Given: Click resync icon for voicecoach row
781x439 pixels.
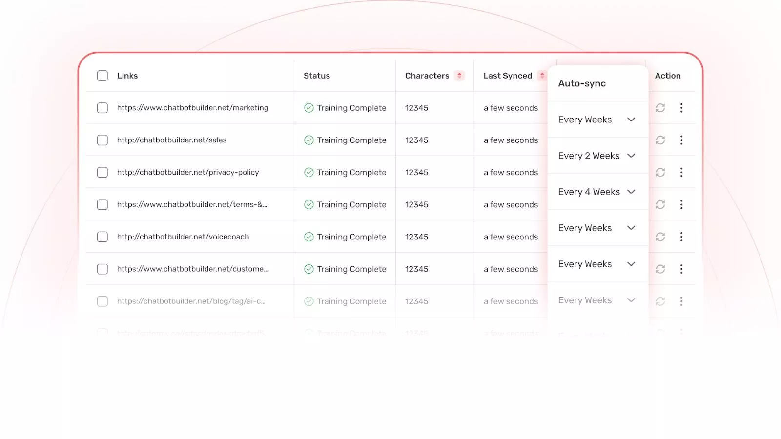Looking at the screenshot, I should [660, 237].
